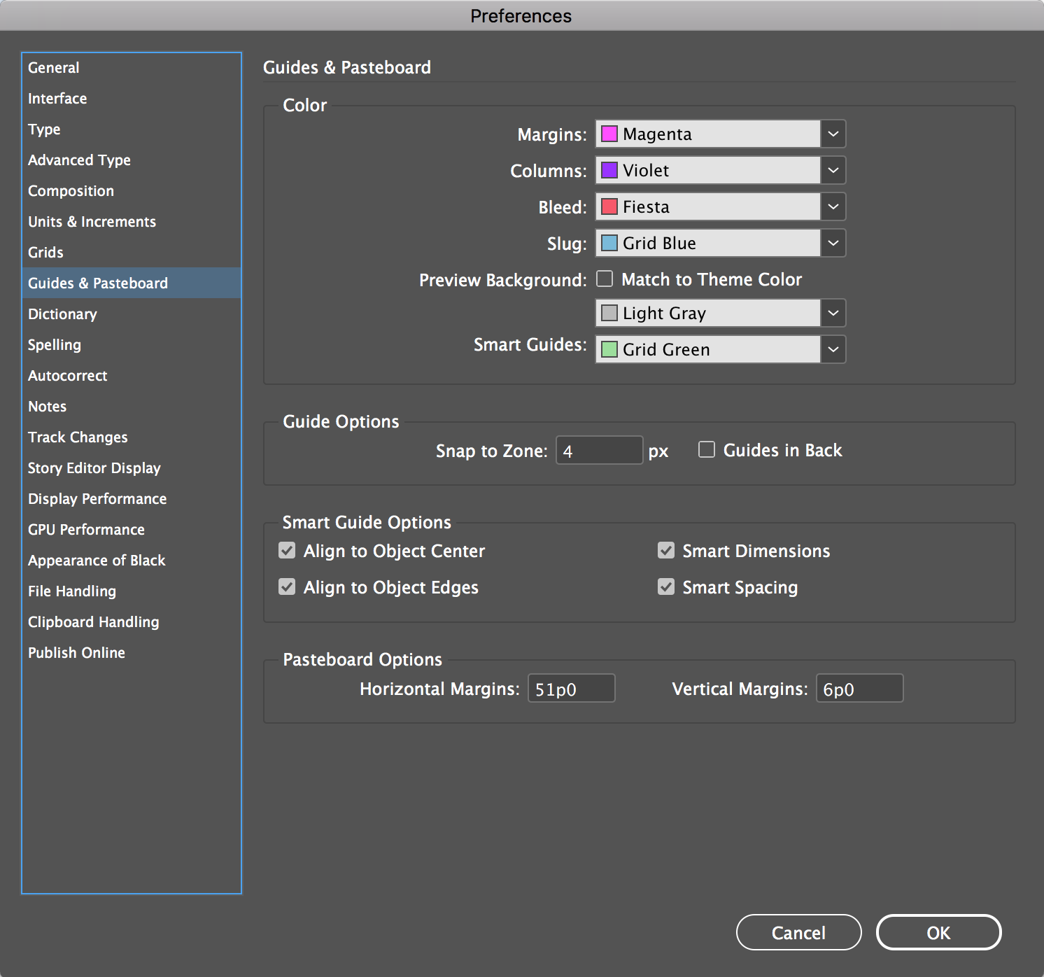Disable the Smart Spacing checkbox
Viewport: 1044px width, 977px height.
click(666, 586)
